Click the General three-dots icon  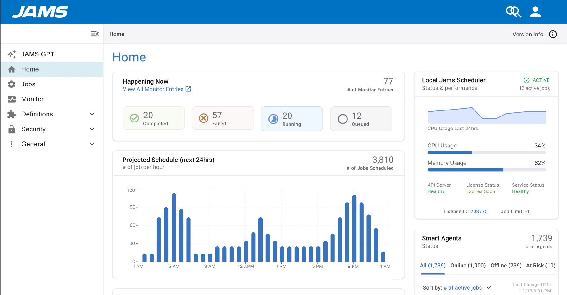(x=12, y=144)
